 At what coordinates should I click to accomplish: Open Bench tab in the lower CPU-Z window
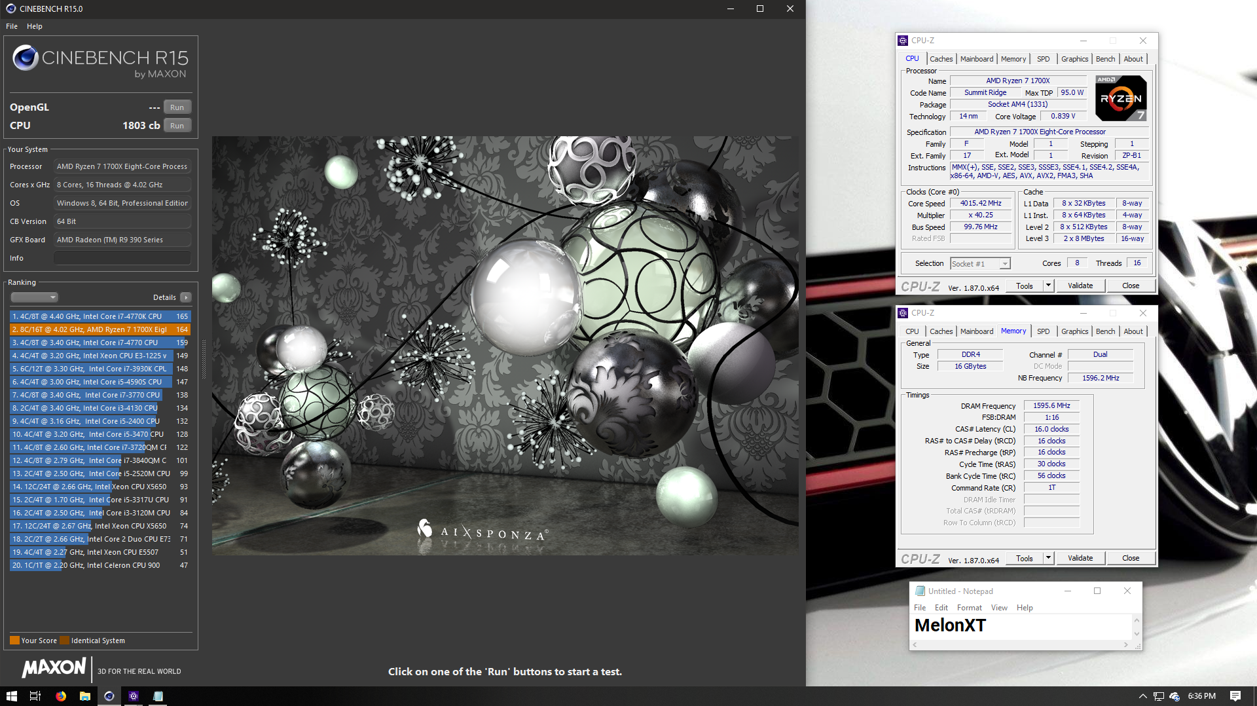point(1105,331)
